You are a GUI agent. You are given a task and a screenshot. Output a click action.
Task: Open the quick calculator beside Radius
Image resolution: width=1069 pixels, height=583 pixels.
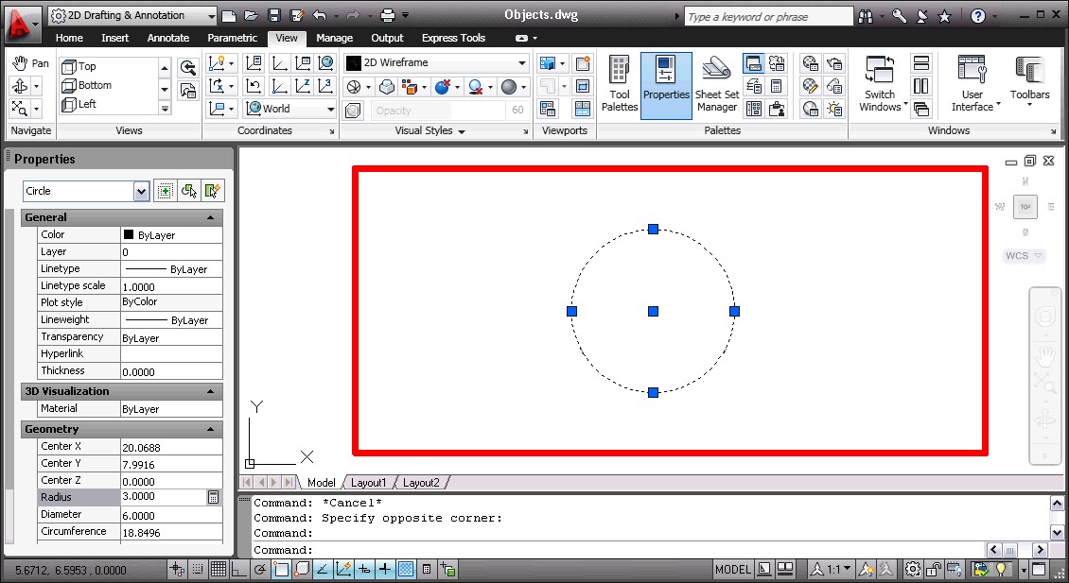214,497
